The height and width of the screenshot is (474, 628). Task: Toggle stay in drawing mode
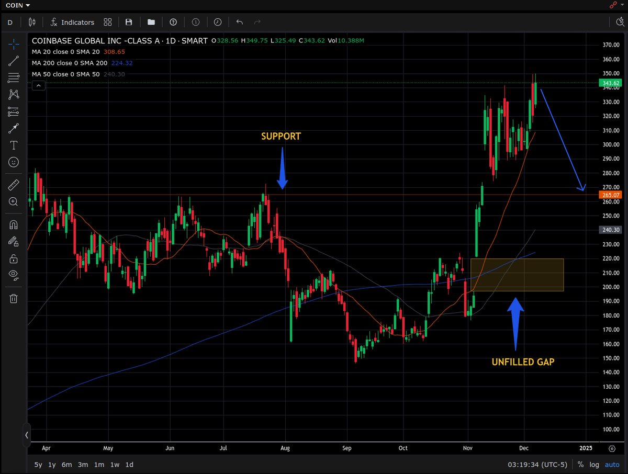pyautogui.click(x=14, y=241)
